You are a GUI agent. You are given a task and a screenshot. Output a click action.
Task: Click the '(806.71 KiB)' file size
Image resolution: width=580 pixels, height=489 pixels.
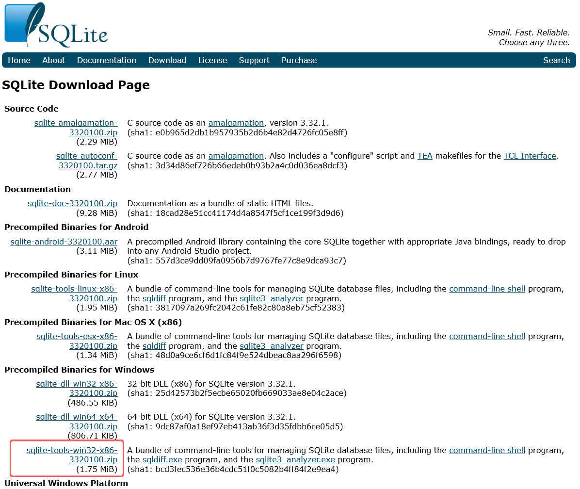click(x=93, y=436)
